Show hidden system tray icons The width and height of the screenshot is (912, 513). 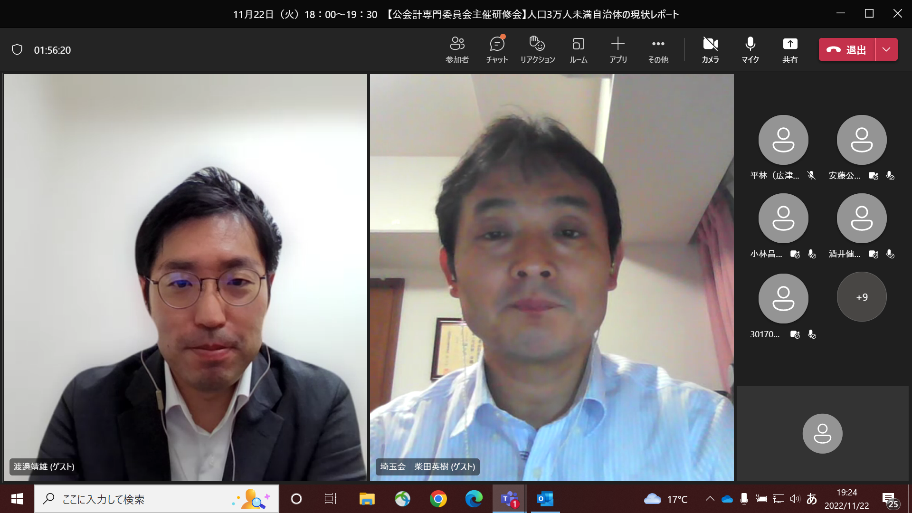[710, 499]
